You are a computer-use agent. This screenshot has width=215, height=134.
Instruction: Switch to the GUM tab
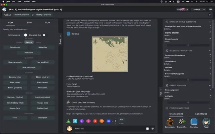click(48, 23)
